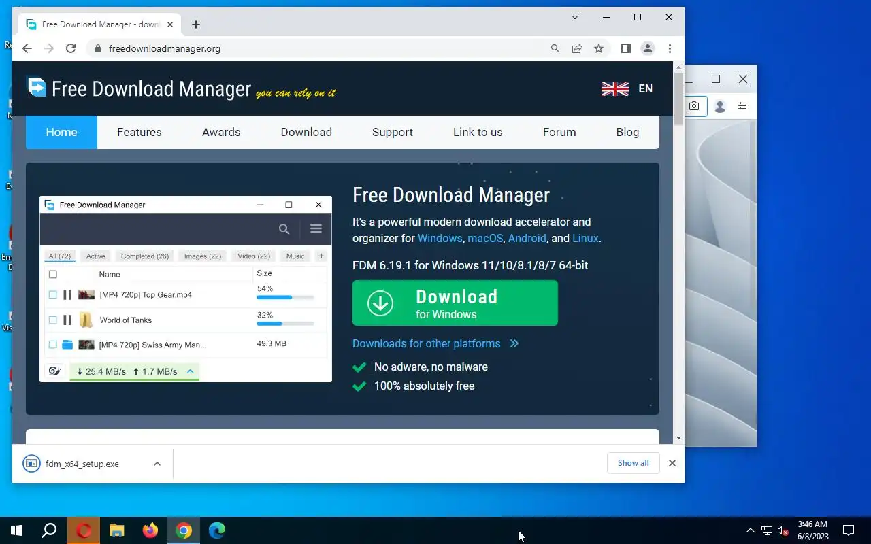
Task: Click the green Download for Windows button
Action: (455, 303)
